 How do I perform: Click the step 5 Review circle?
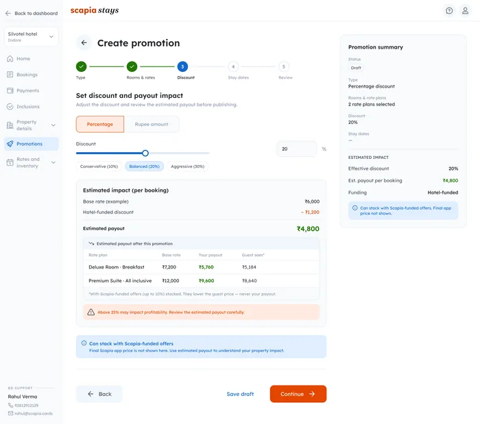[x=284, y=66]
